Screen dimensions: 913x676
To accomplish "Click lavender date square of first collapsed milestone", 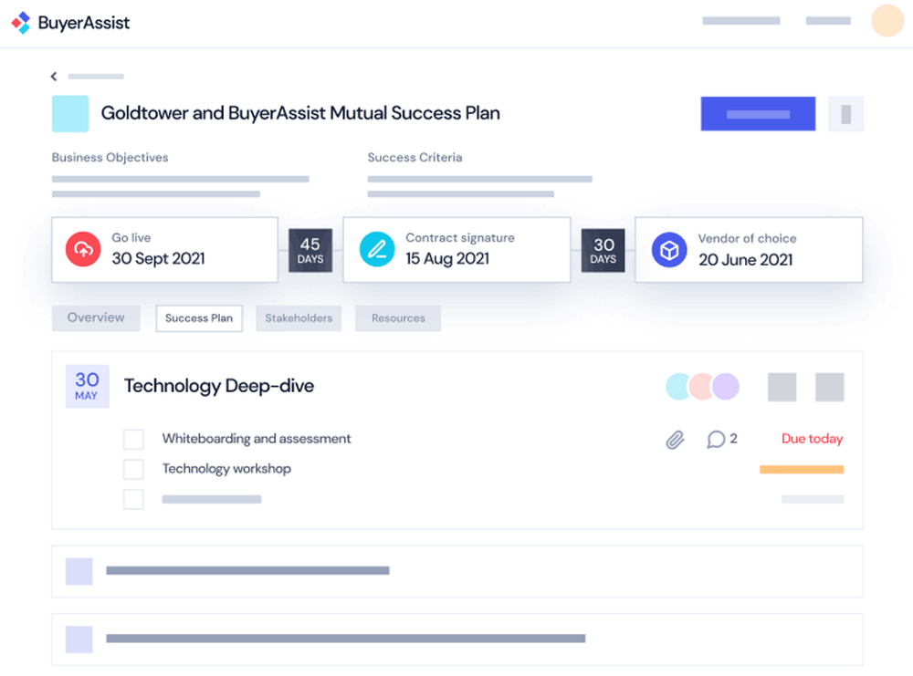I will coord(79,571).
